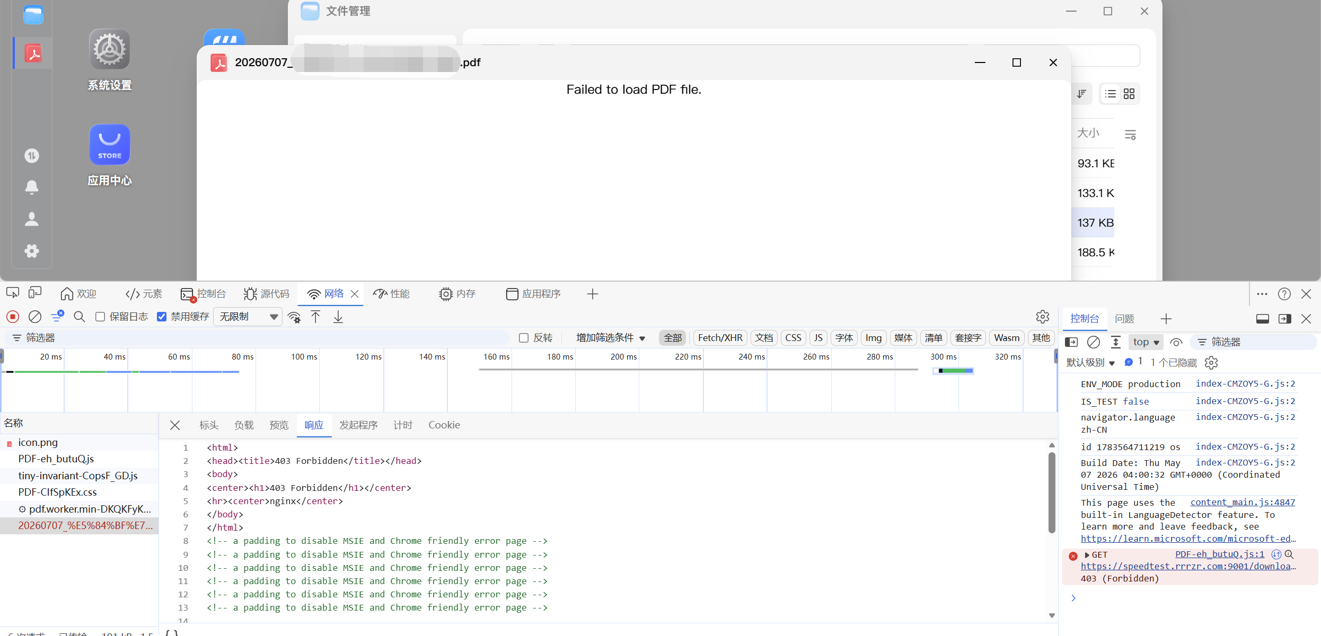
Task: Enable the 保留日志 checkbox
Action: click(100, 317)
